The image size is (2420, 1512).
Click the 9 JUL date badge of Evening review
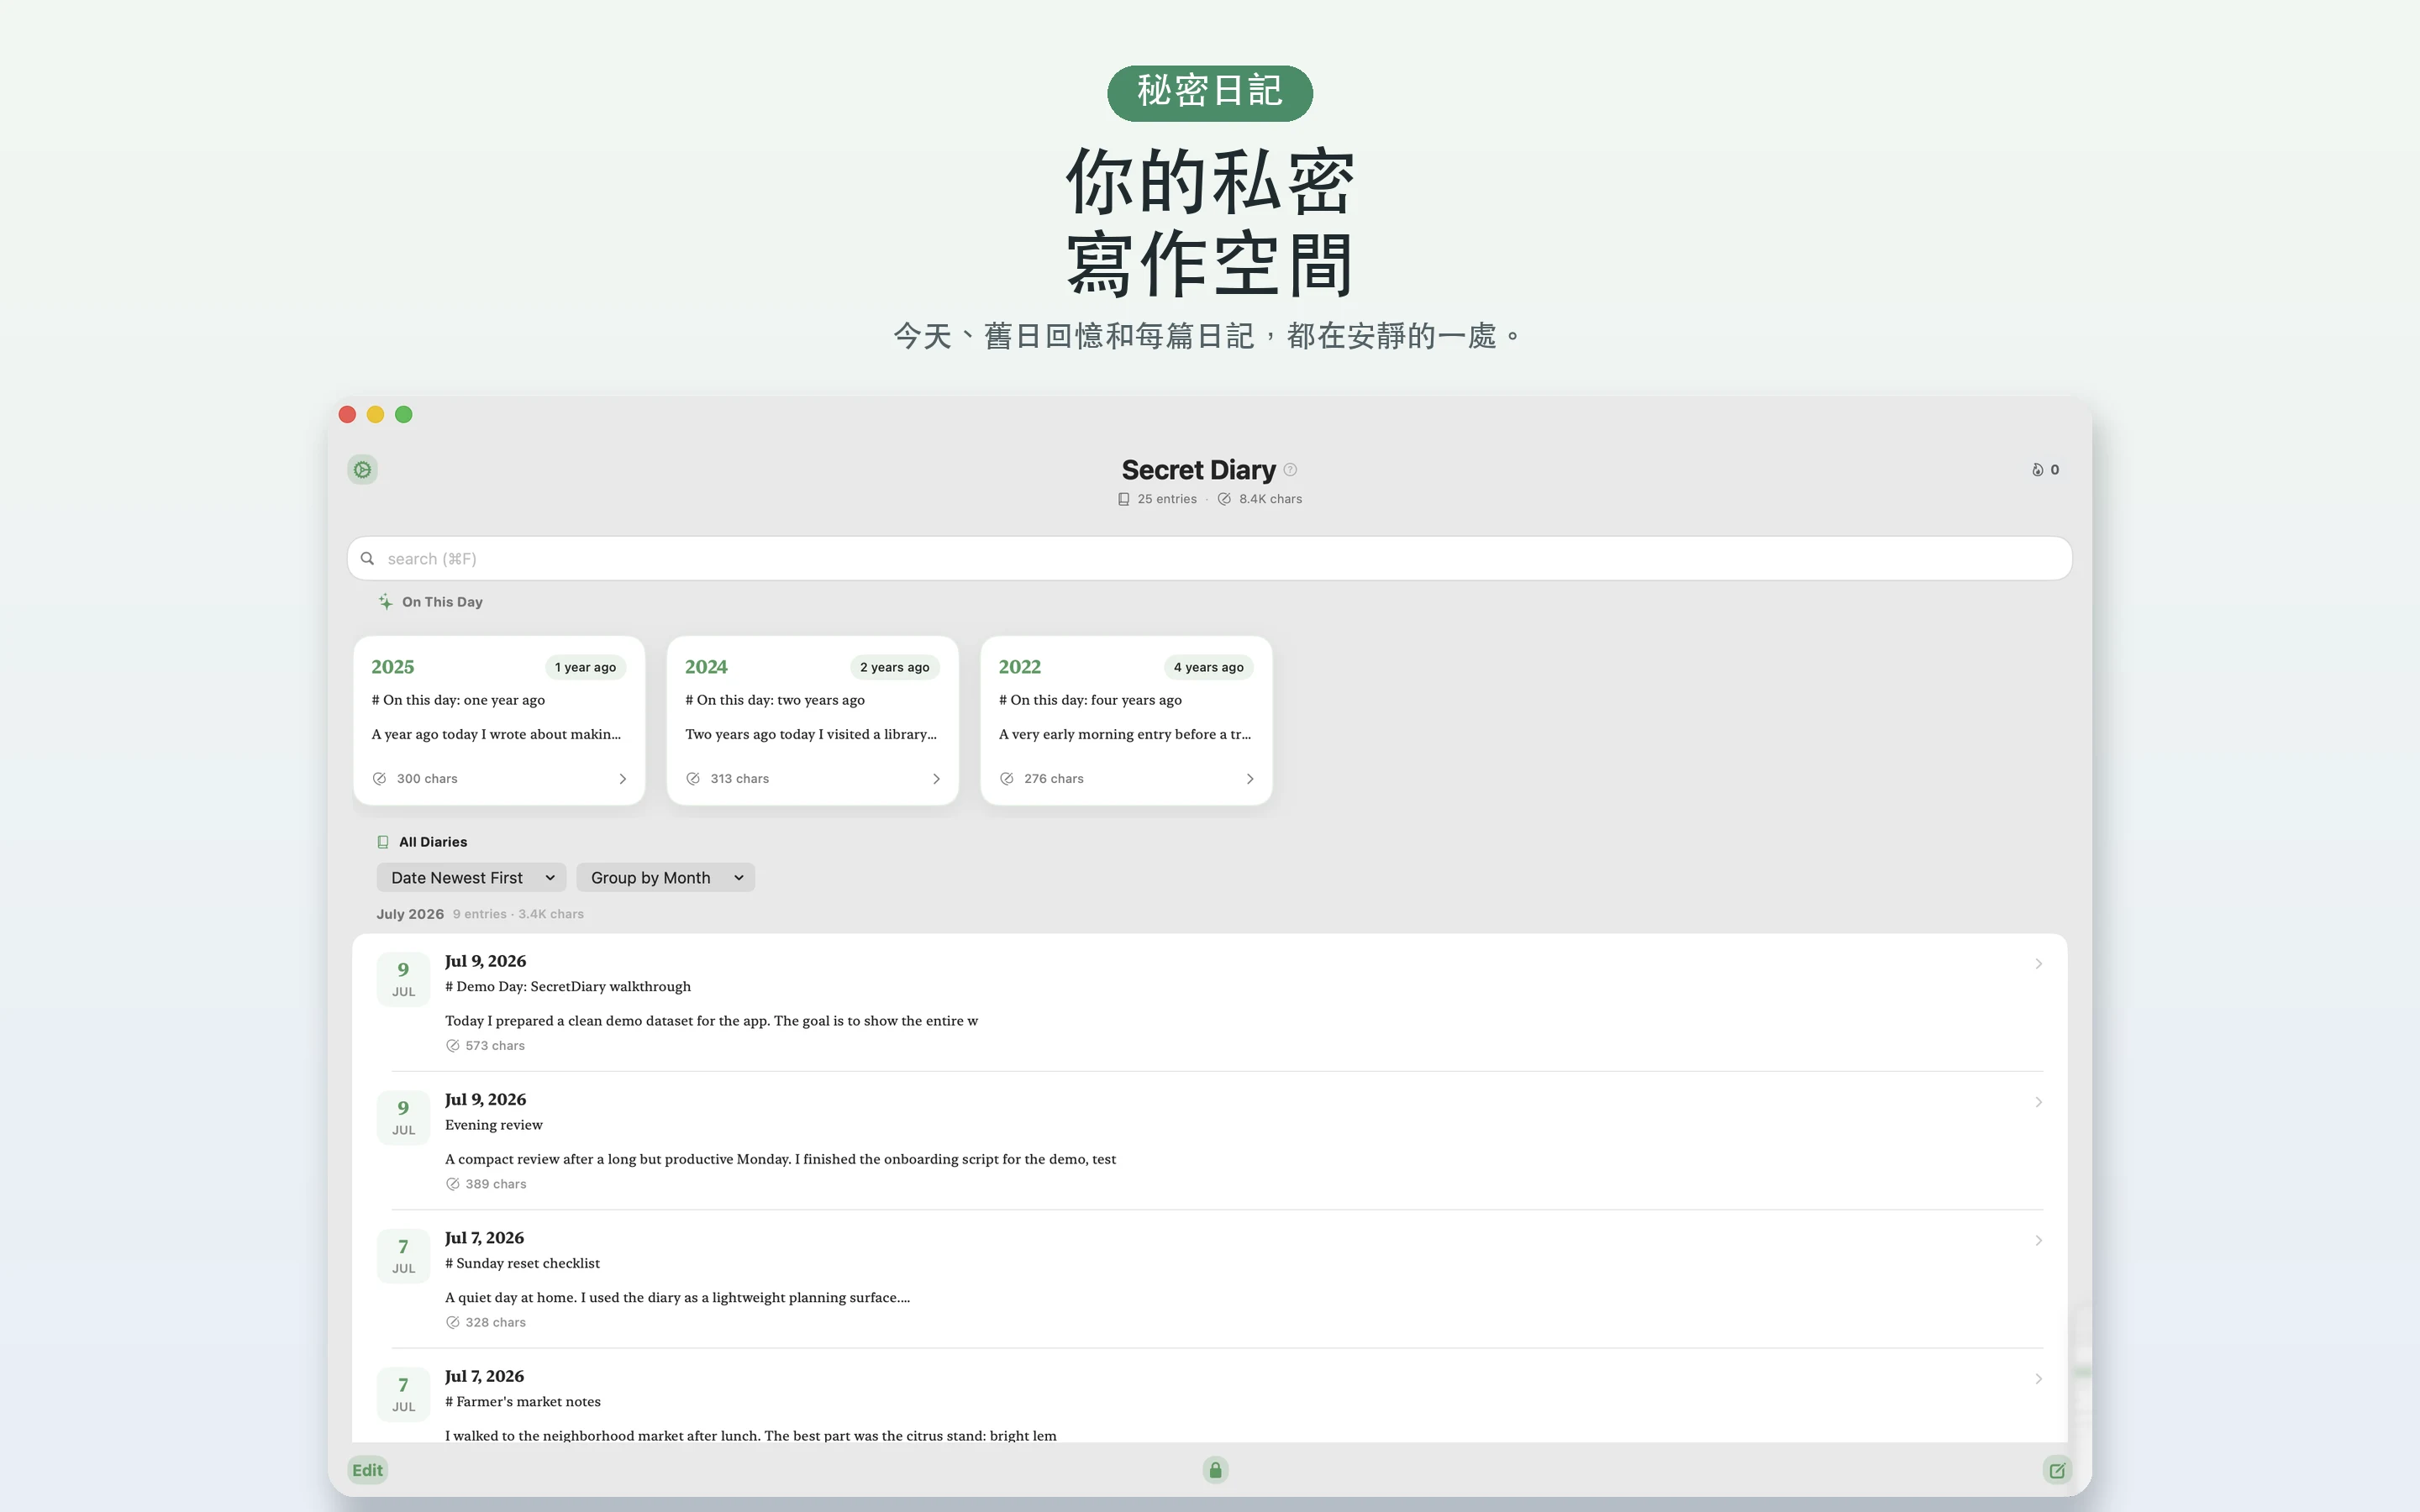click(403, 1117)
